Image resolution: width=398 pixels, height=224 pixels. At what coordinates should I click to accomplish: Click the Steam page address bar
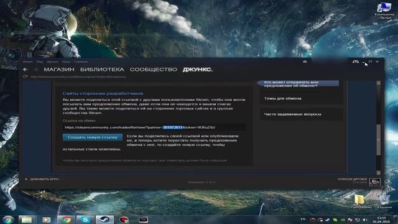click(x=78, y=77)
